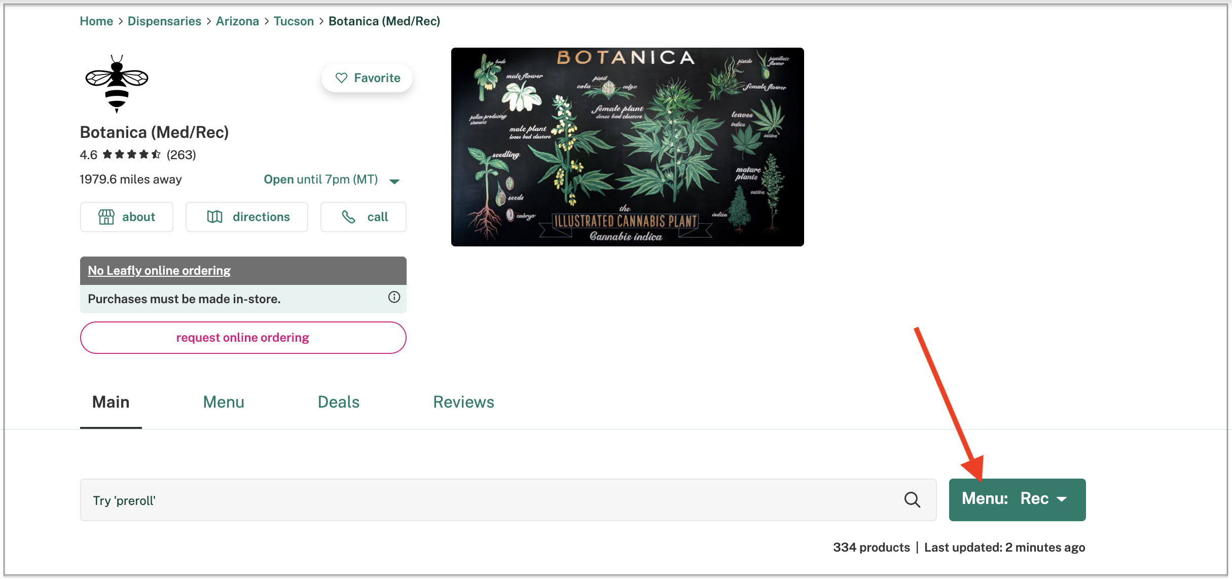Image resolution: width=1232 pixels, height=579 pixels.
Task: Expand the open hours dropdown arrow
Action: click(x=394, y=181)
